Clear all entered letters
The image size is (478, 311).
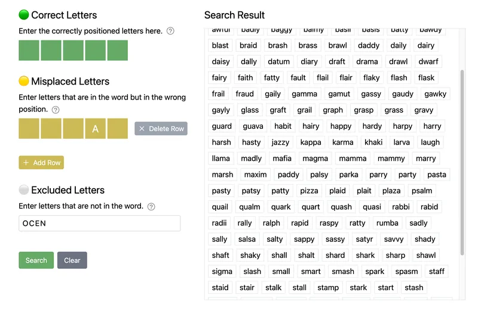(72, 260)
